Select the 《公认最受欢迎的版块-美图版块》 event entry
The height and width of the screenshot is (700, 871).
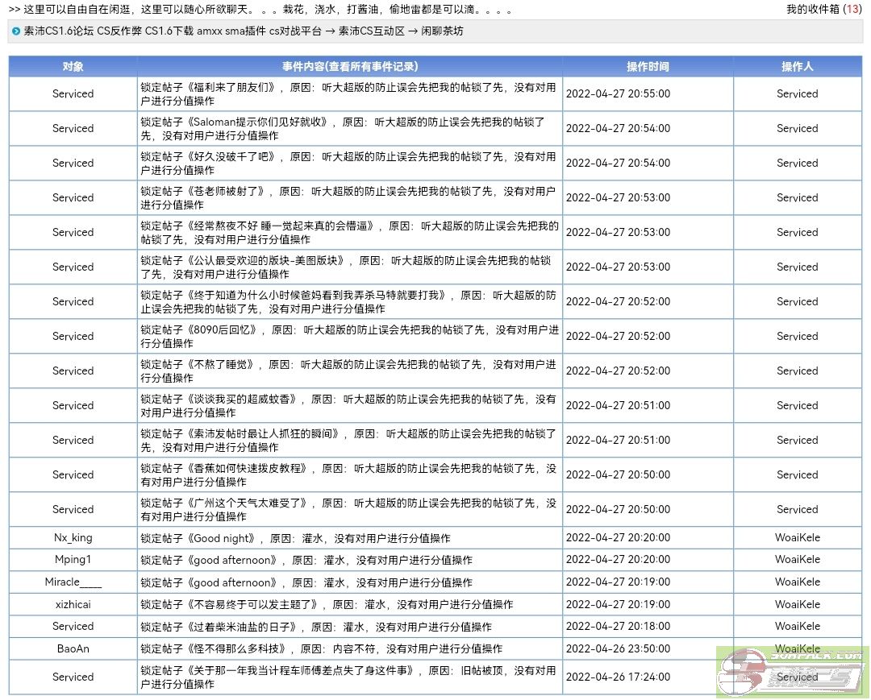[349, 267]
